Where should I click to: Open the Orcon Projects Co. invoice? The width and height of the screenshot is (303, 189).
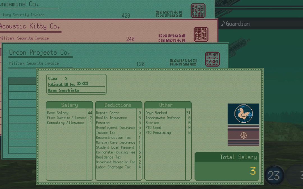39,53
